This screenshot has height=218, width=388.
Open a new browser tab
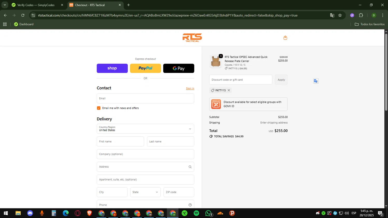129,5
